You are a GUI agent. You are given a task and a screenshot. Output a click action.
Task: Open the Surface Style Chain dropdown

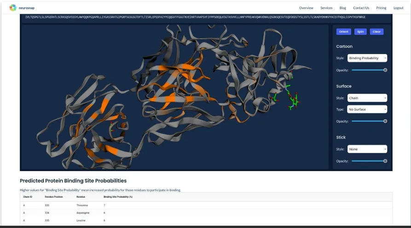pyautogui.click(x=367, y=98)
